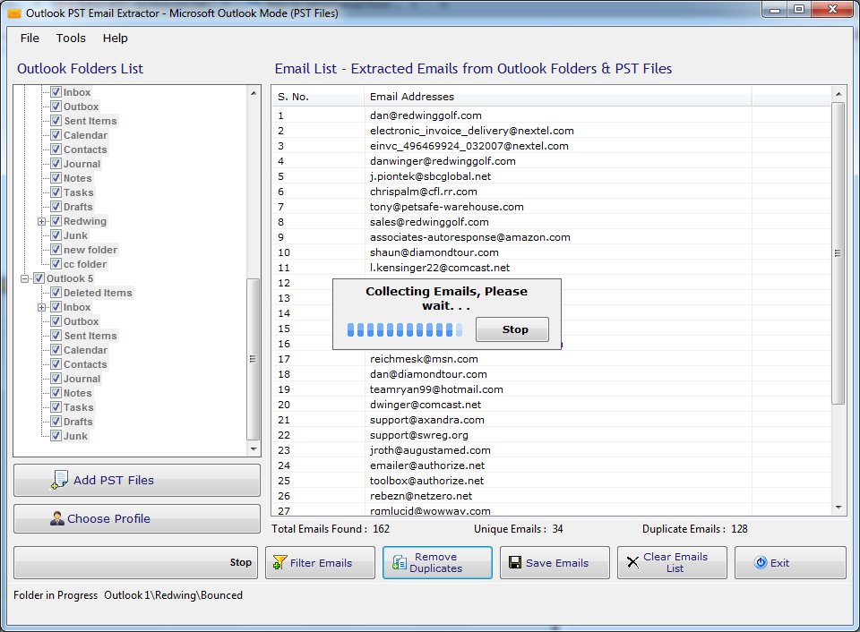Toggle the Outlook 5 root checkbox
Screen dimensions: 860x632
39,278
